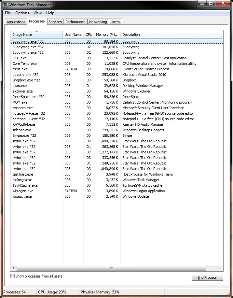Open the Applications tab
The width and height of the screenshot is (233, 298).
click(16, 22)
